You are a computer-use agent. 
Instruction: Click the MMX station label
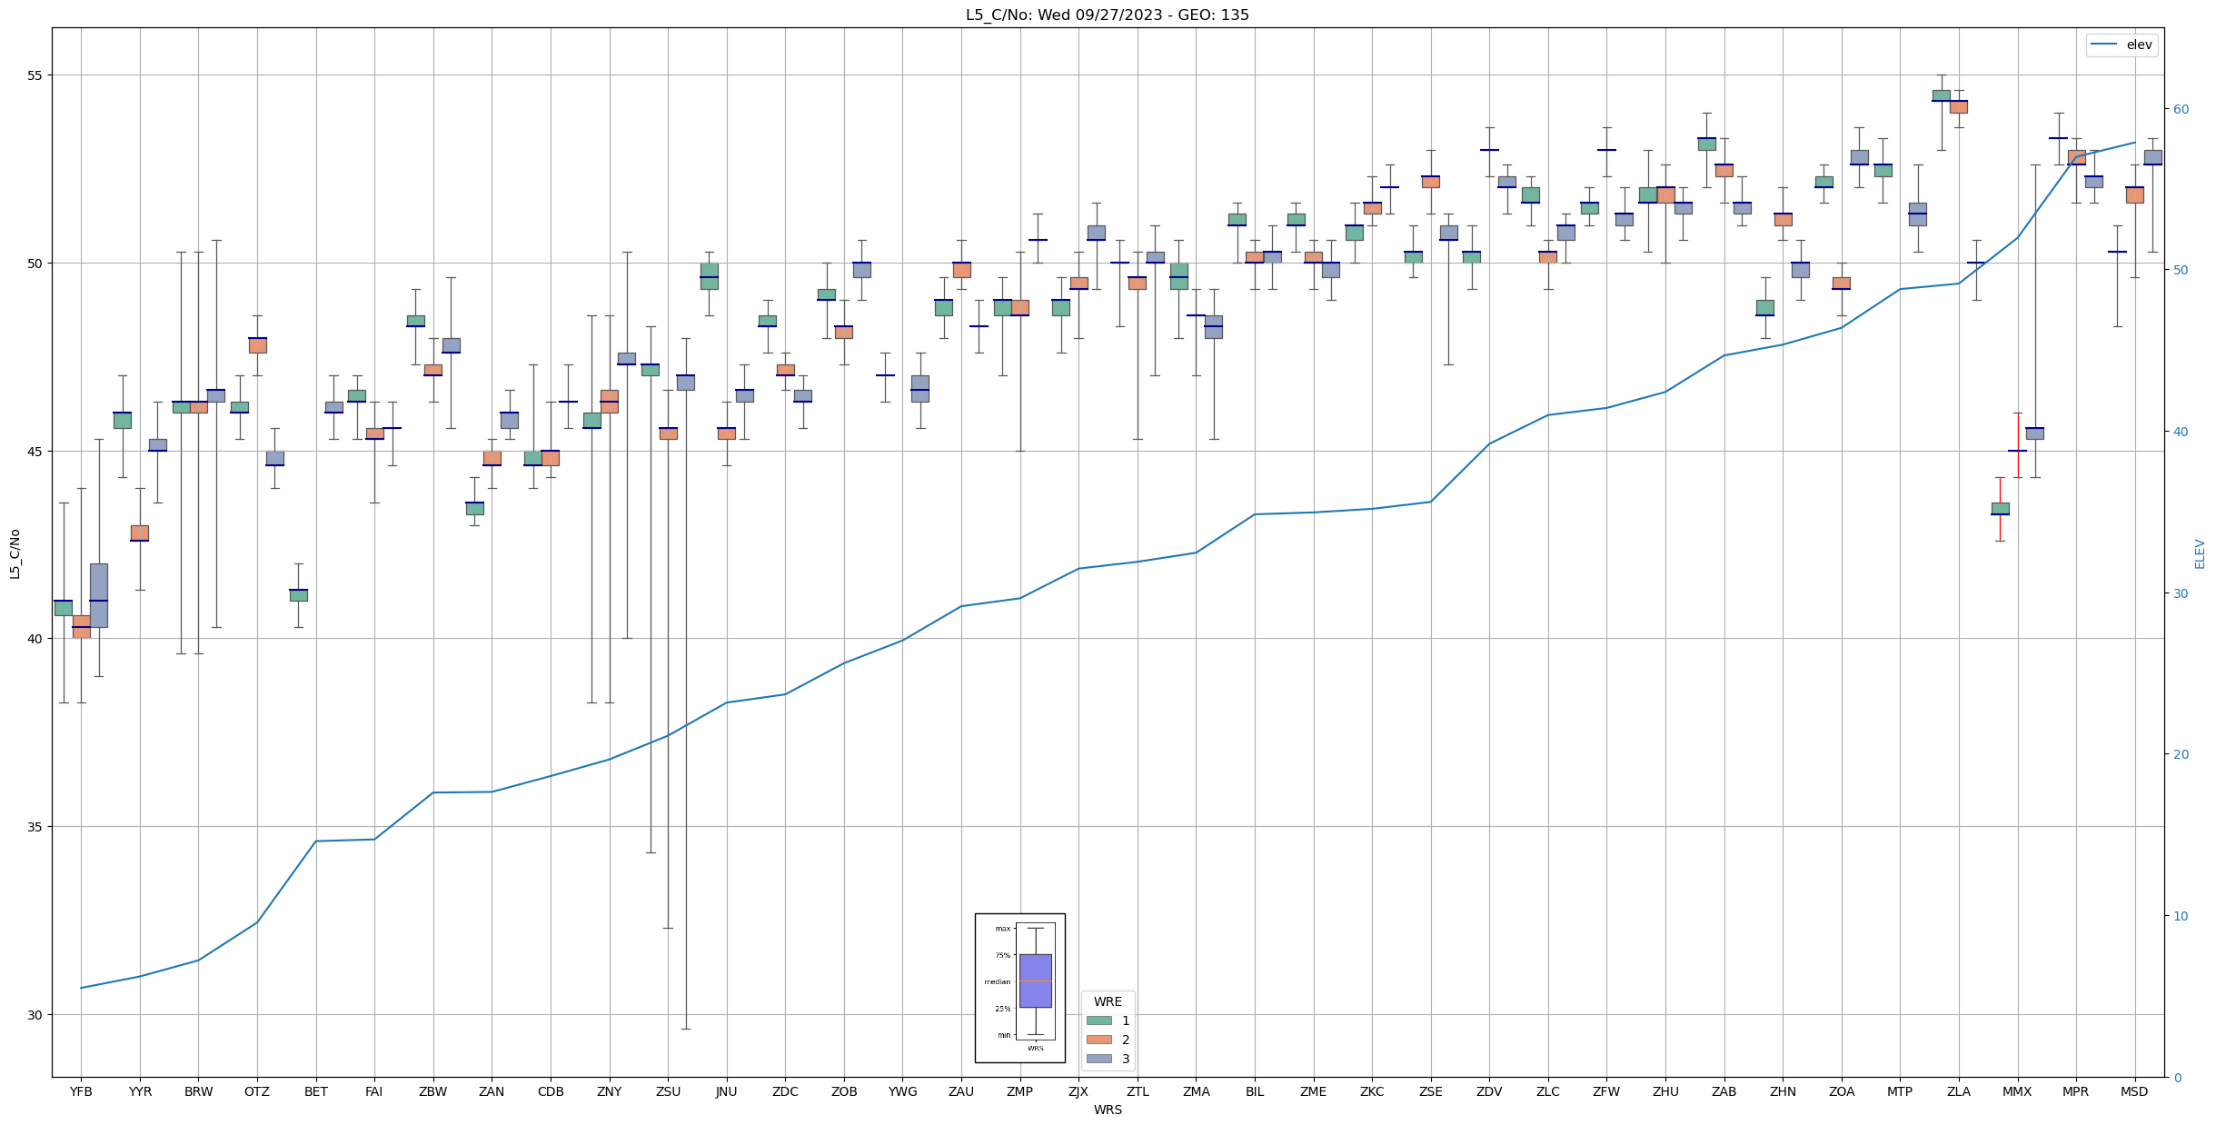coord(2017,1091)
